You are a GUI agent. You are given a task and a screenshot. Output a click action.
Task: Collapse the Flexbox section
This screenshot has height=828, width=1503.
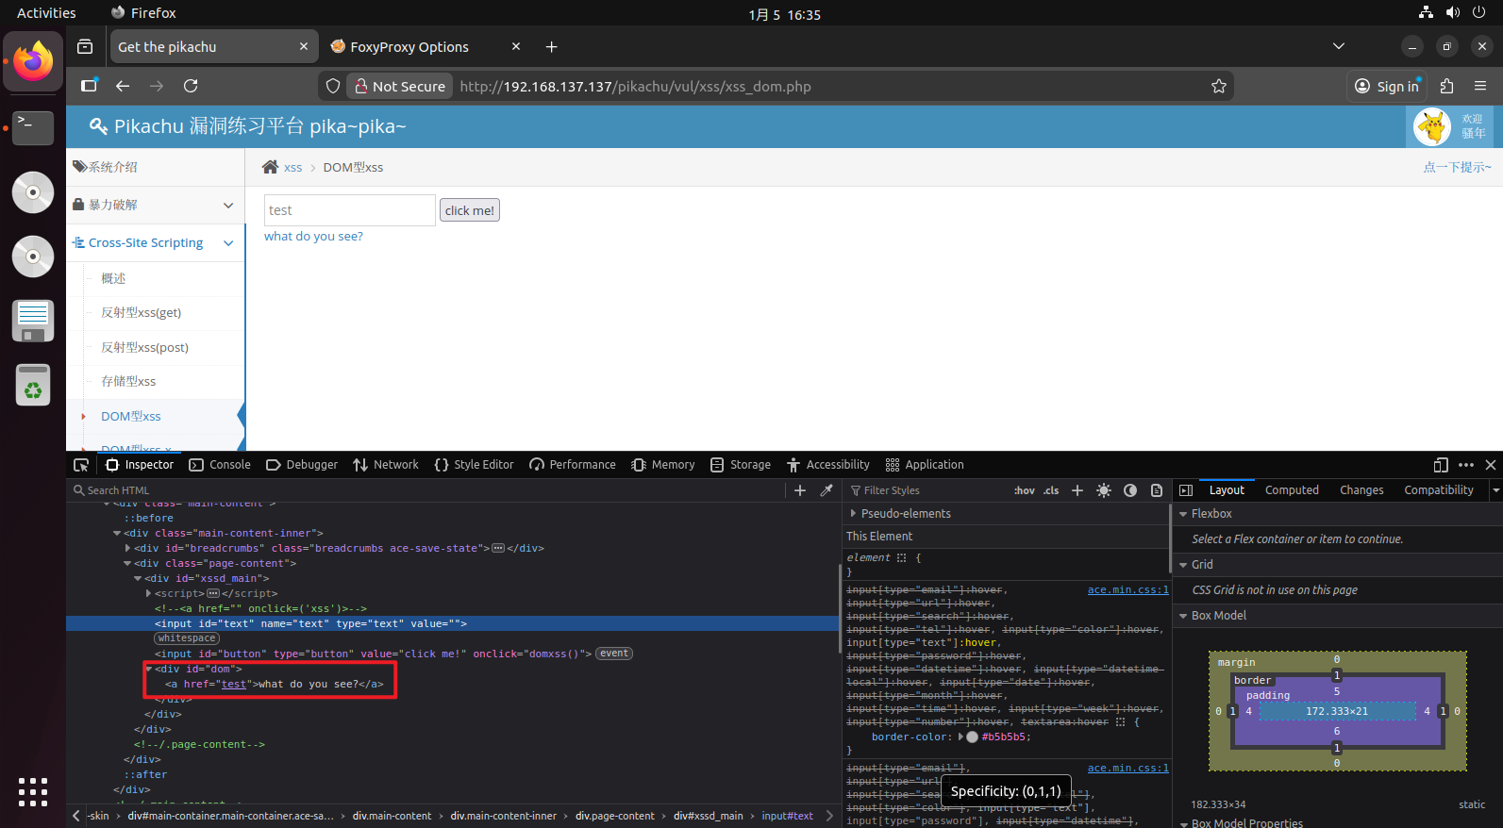tap(1183, 514)
